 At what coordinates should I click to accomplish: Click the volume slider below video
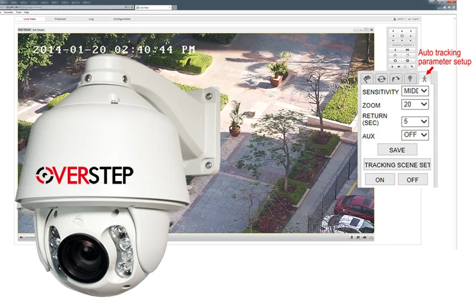(x=29, y=237)
